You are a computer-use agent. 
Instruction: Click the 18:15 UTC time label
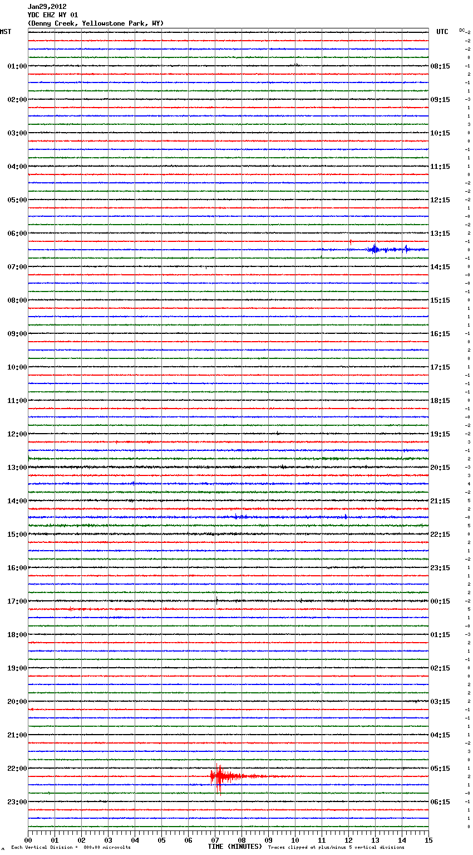(440, 401)
